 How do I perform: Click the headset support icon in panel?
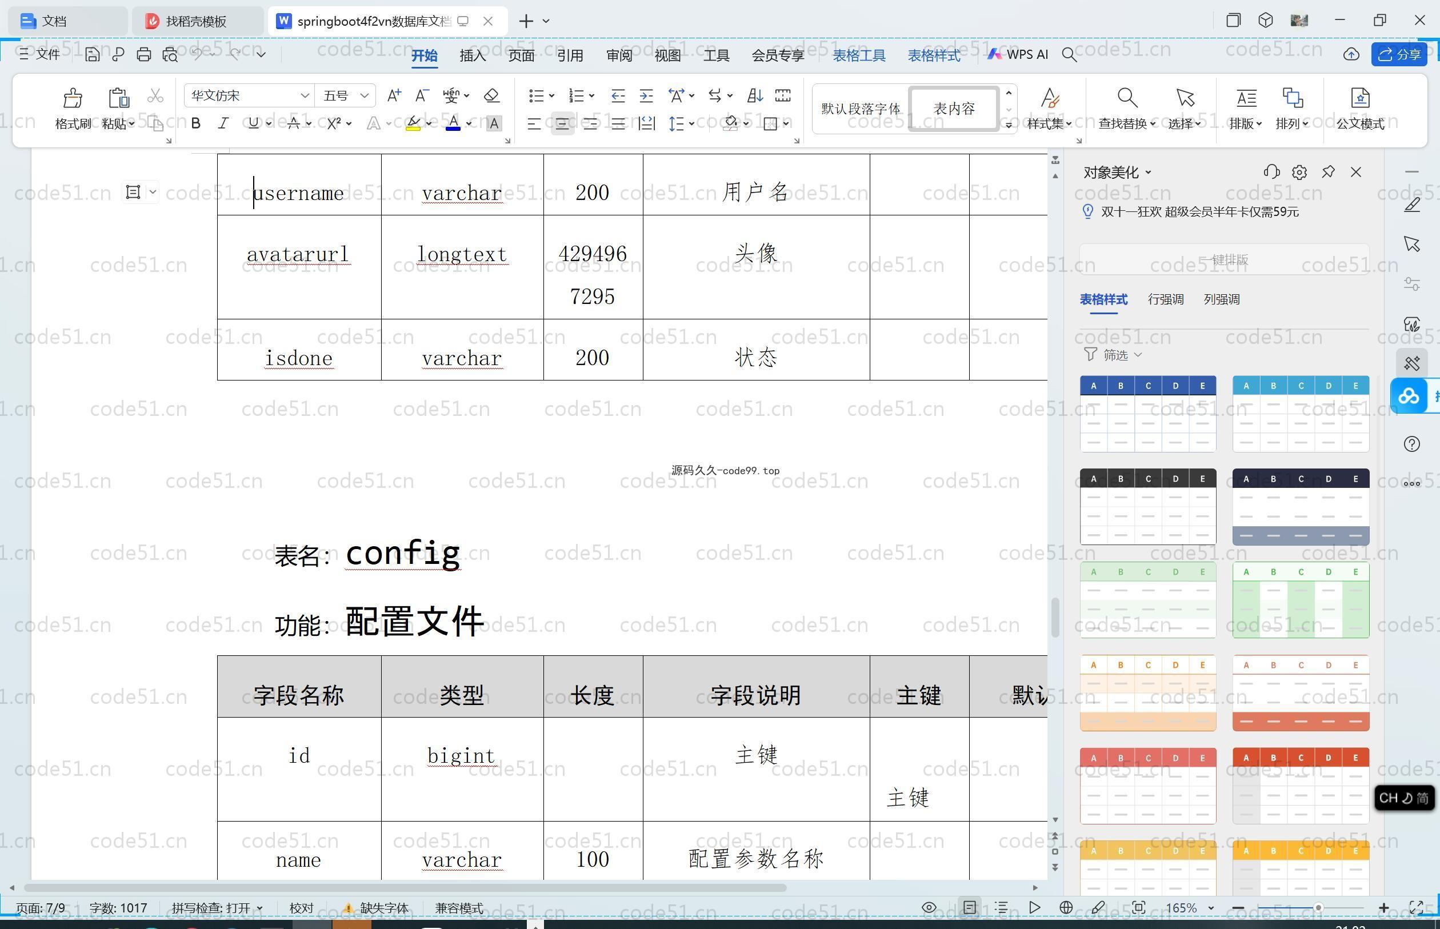pos(1271,173)
